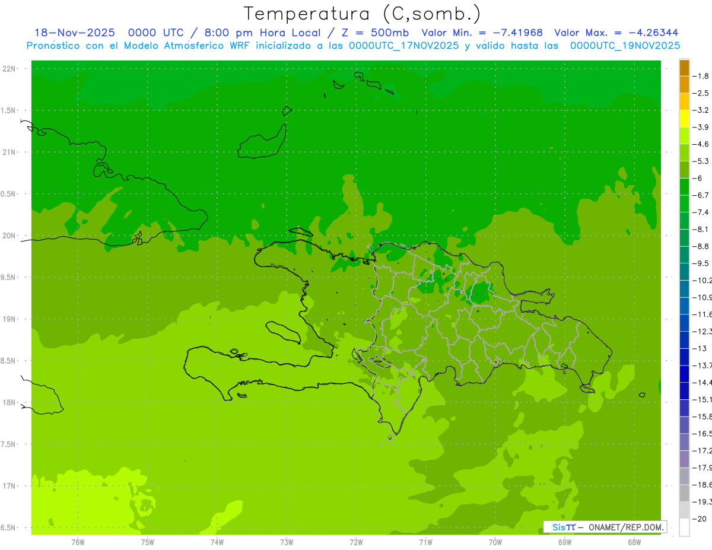Click the teal swatch between -9.5 and -10.2

[684, 272]
